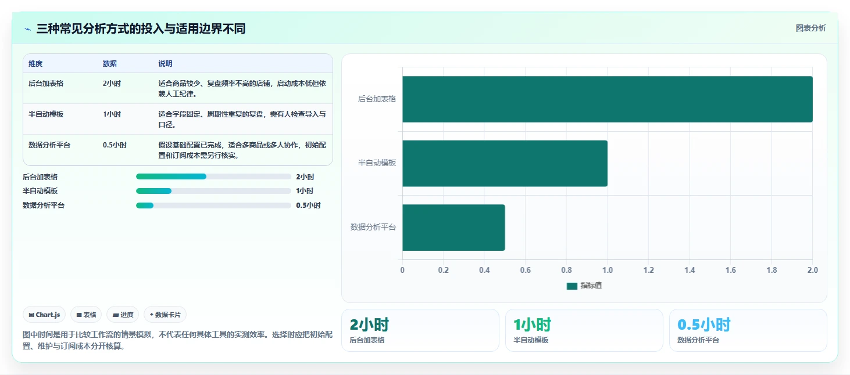The height and width of the screenshot is (375, 850).
Task: Click the 1小时 table value
Action: tap(112, 114)
